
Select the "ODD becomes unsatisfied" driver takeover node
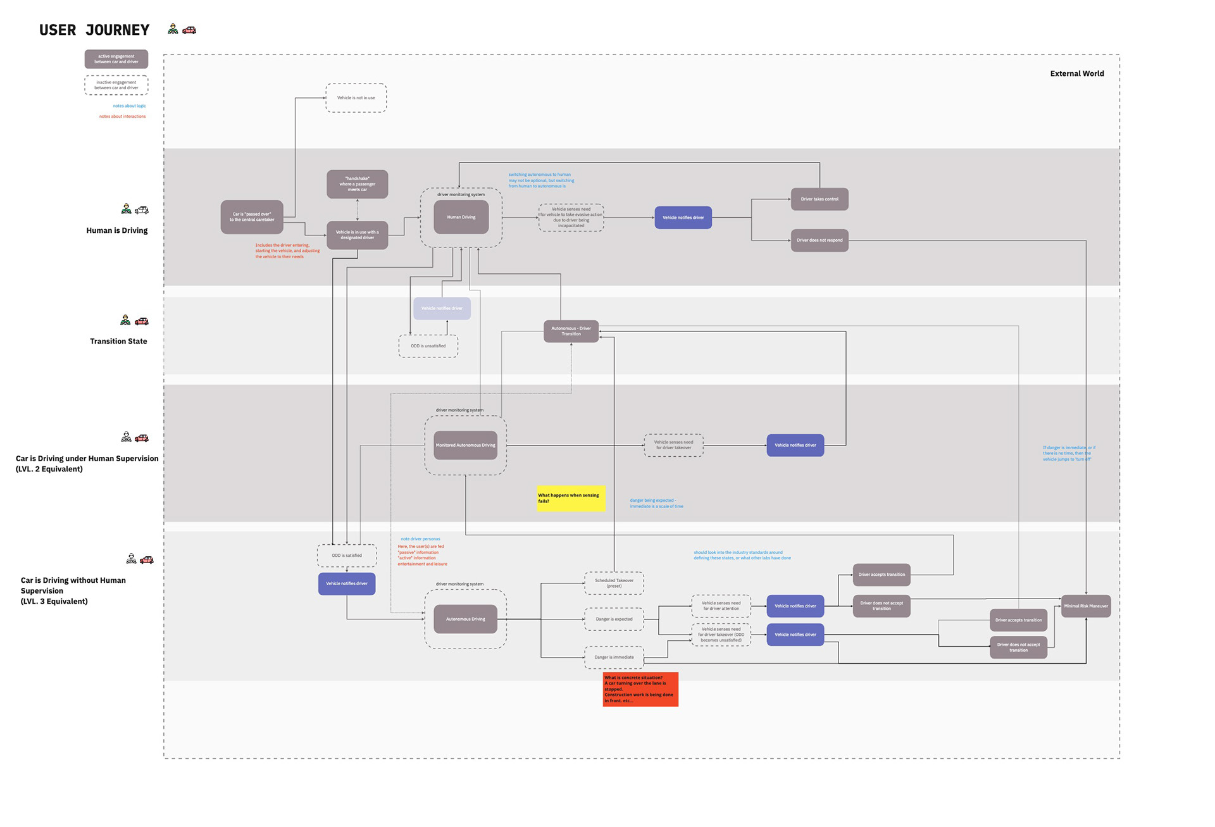[721, 635]
